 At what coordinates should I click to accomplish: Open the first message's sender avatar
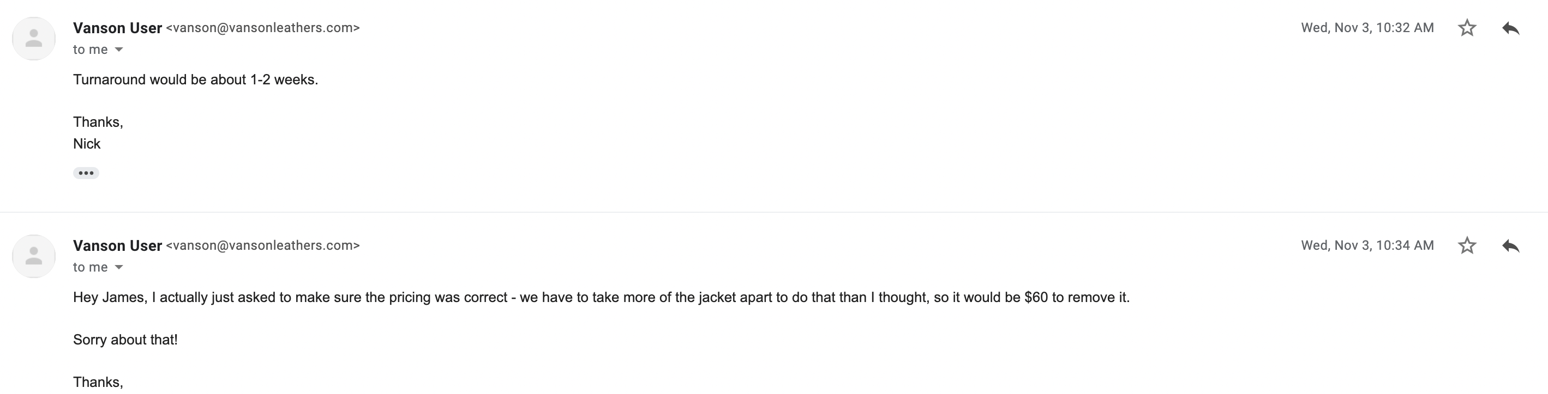click(34, 39)
